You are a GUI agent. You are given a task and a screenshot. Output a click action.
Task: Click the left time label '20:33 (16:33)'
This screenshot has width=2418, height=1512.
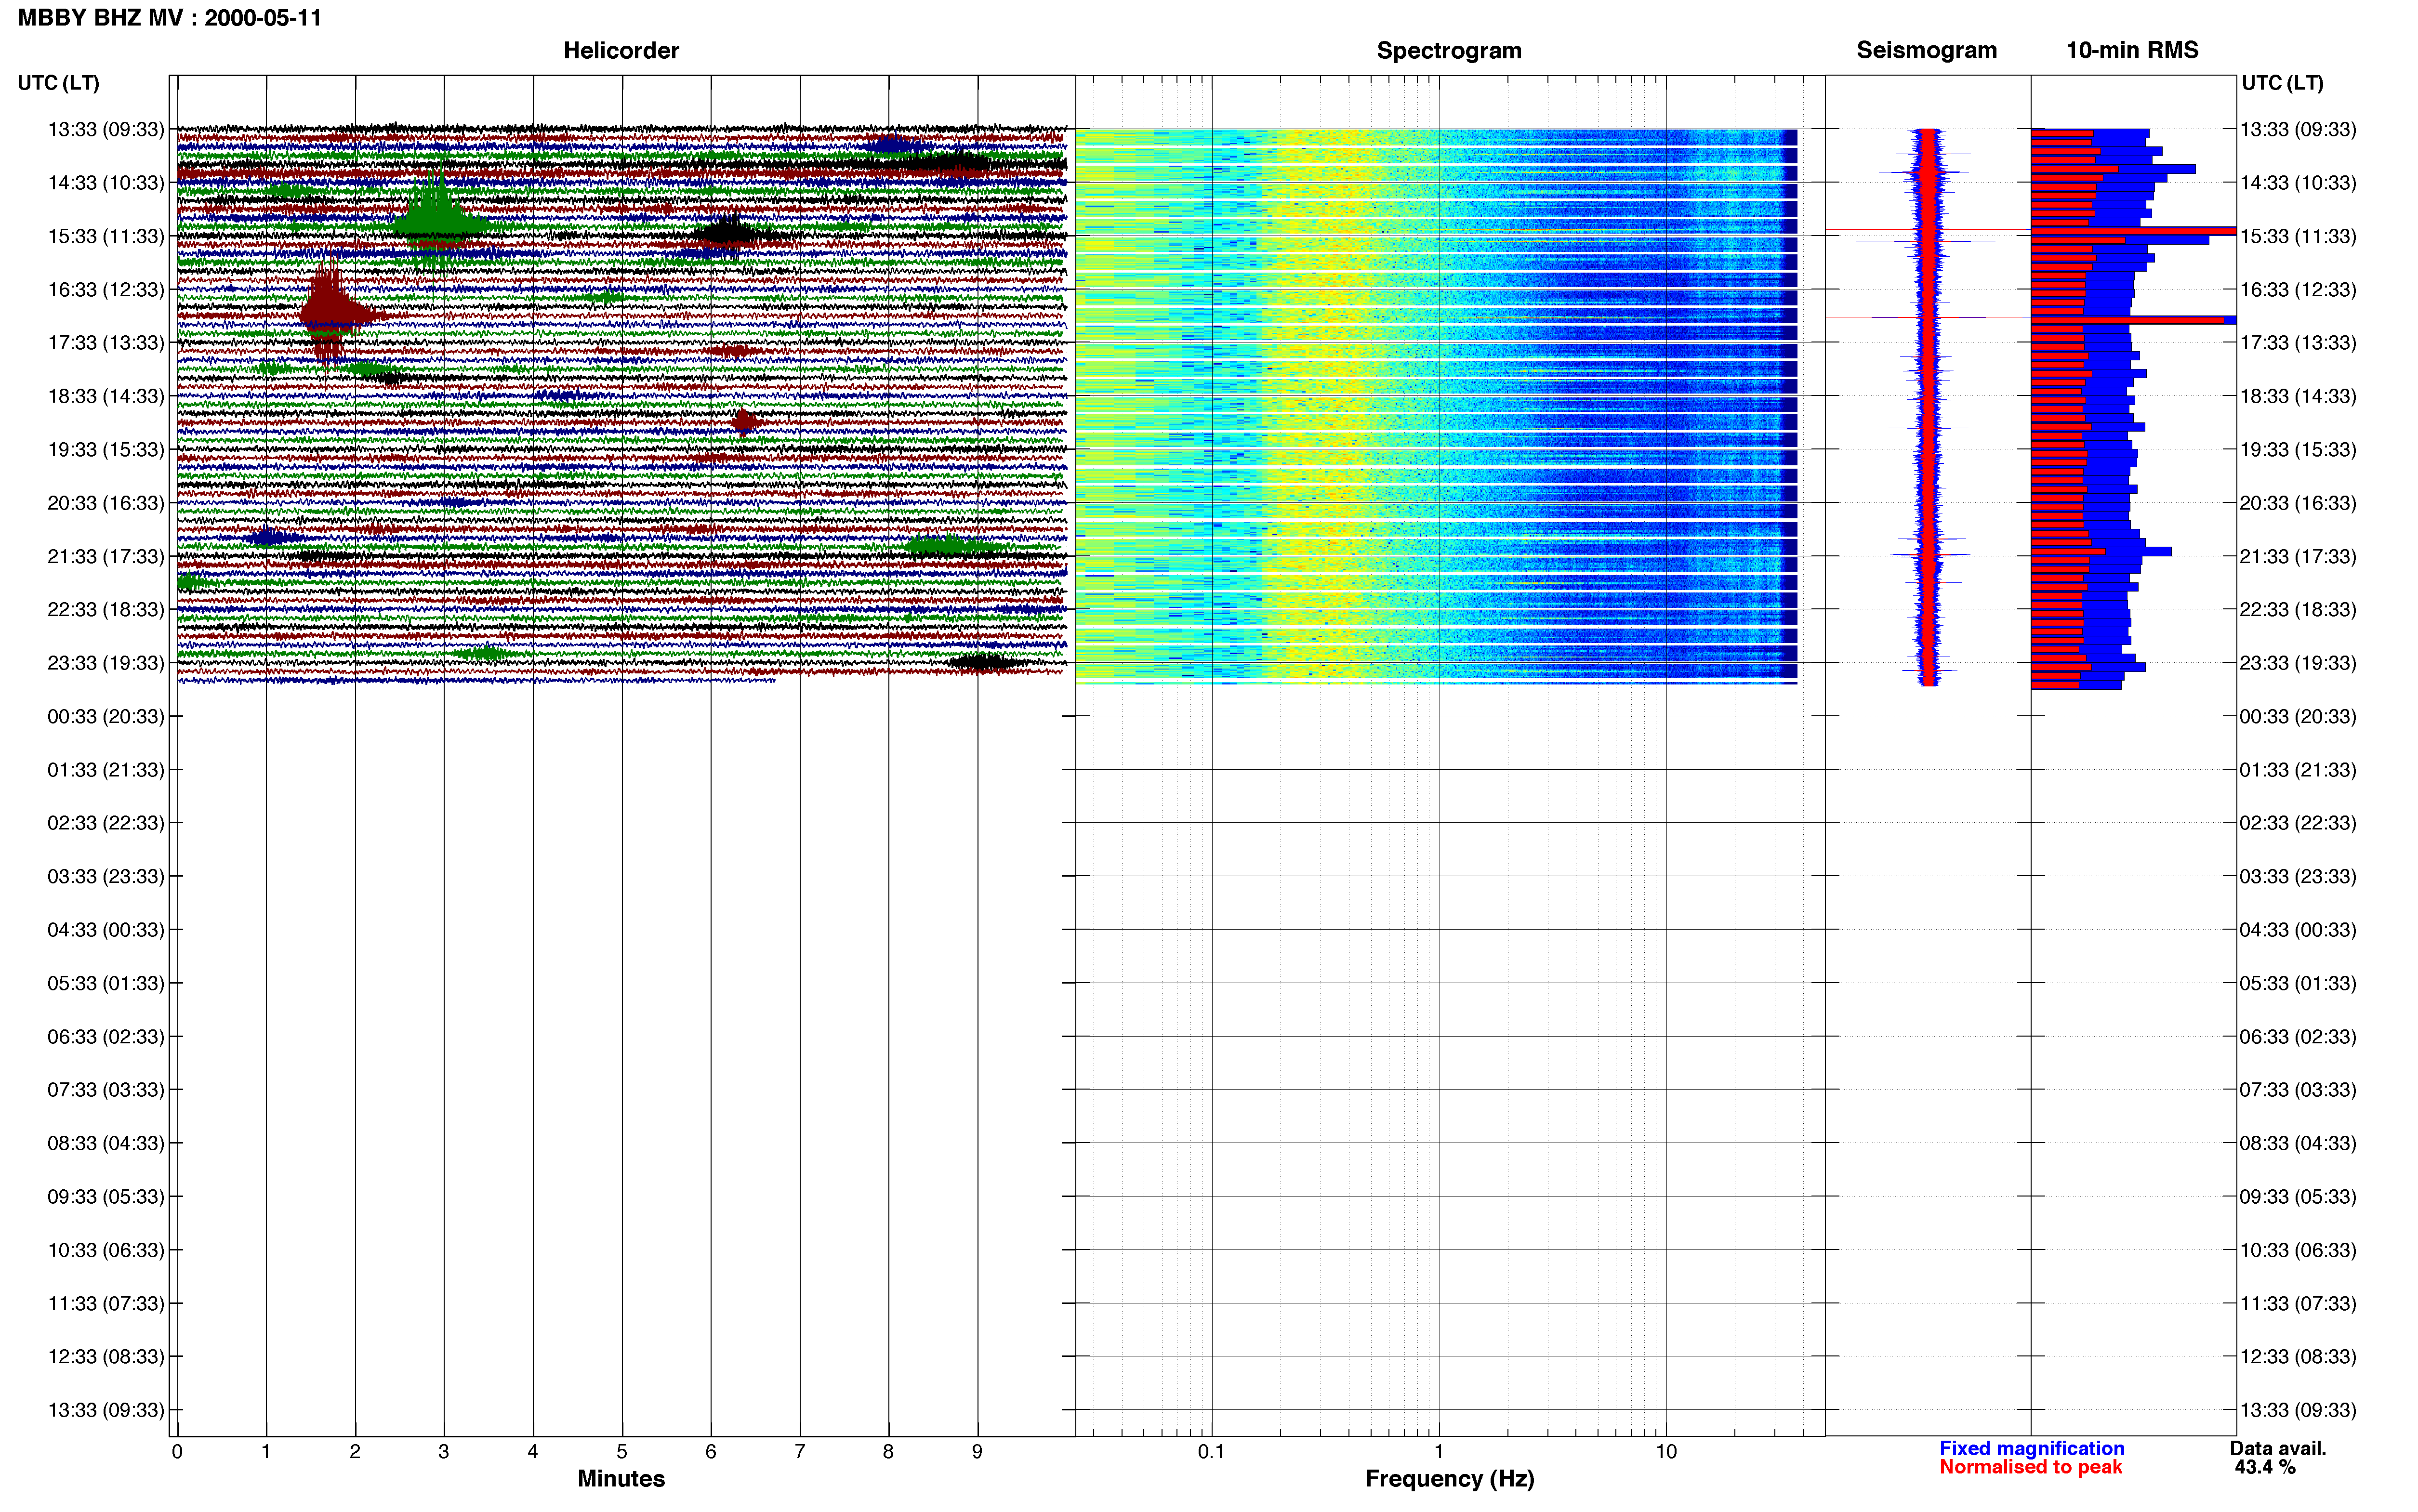click(106, 502)
